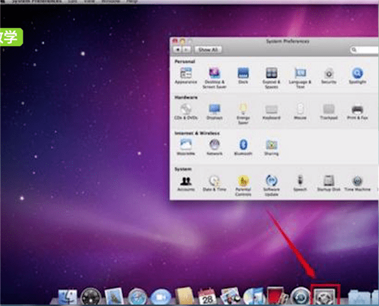
Task: Launch Mail stamp icon in Dock
Action: click(114, 296)
